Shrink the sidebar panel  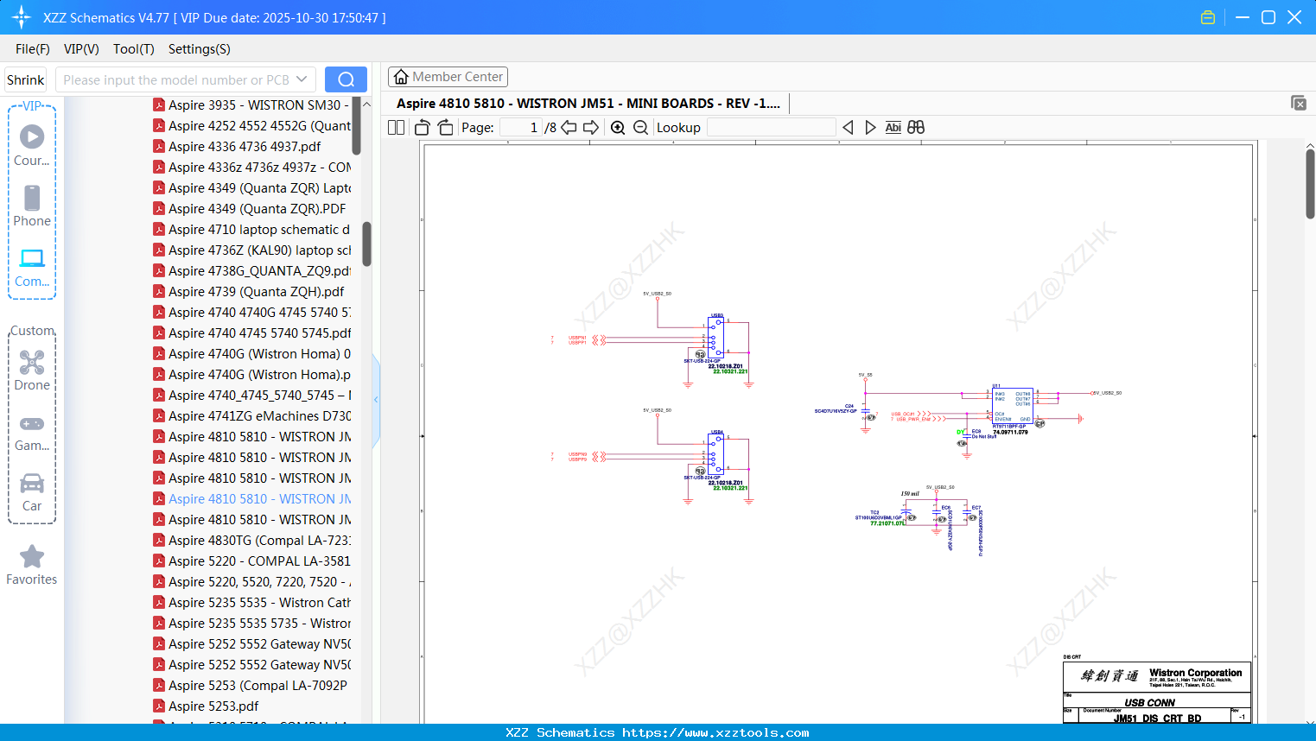click(x=25, y=79)
